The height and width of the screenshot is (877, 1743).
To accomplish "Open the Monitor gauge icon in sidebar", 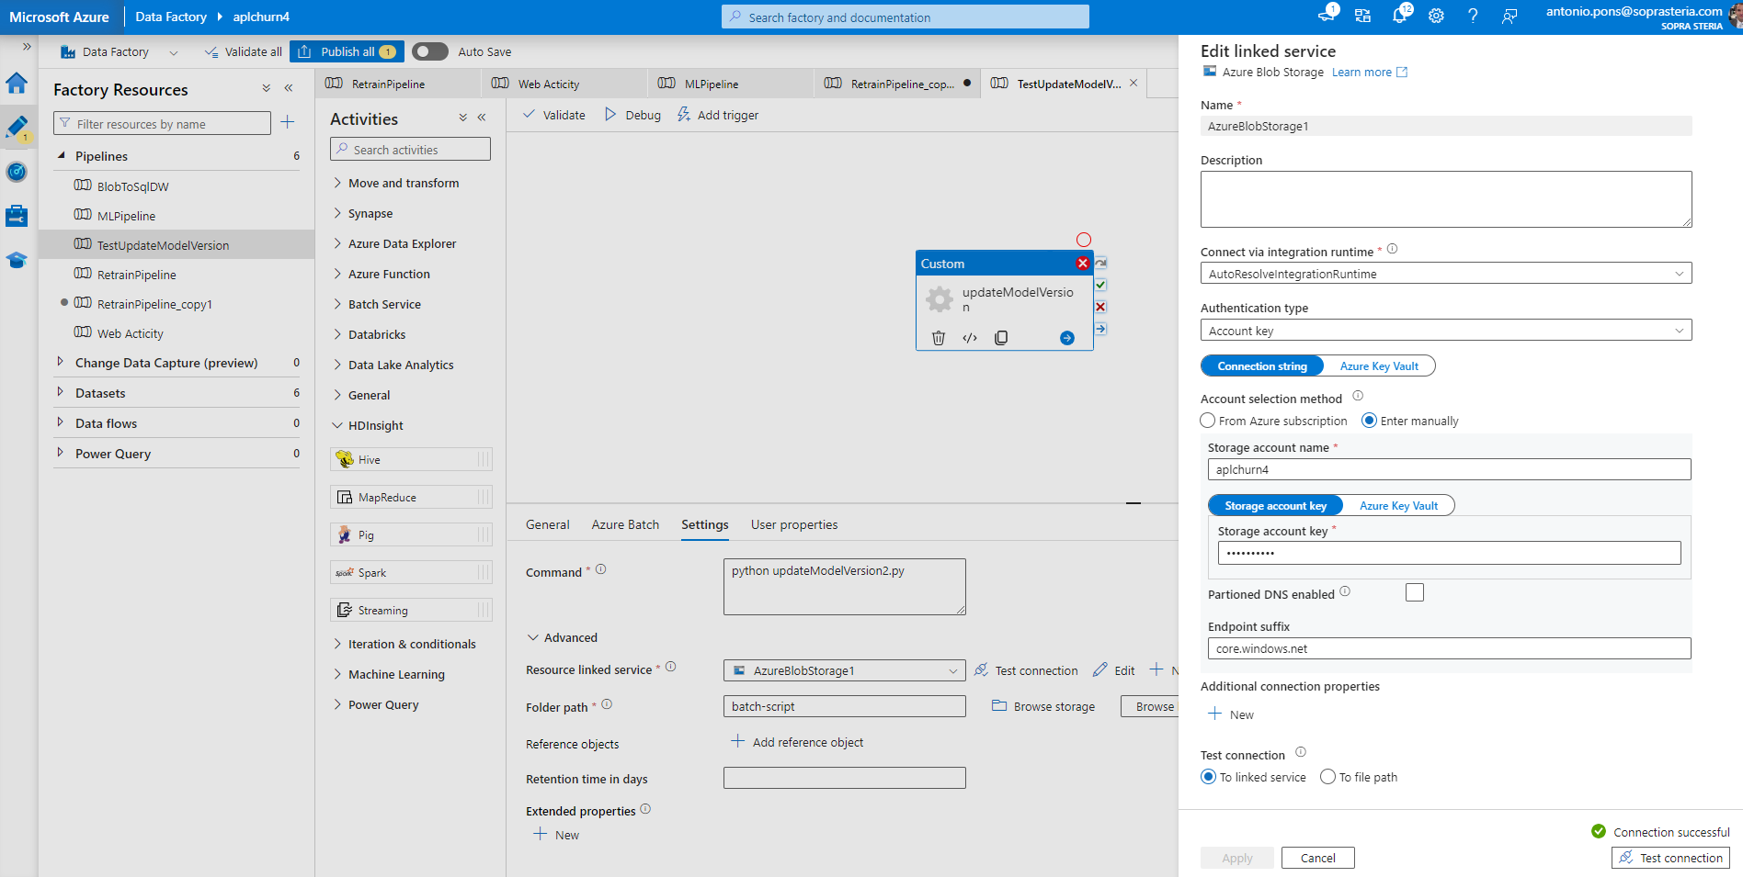I will 17,172.
